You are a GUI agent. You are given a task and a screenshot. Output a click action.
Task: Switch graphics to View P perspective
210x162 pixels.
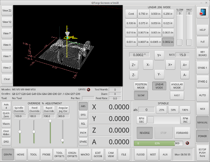pos(7,33)
